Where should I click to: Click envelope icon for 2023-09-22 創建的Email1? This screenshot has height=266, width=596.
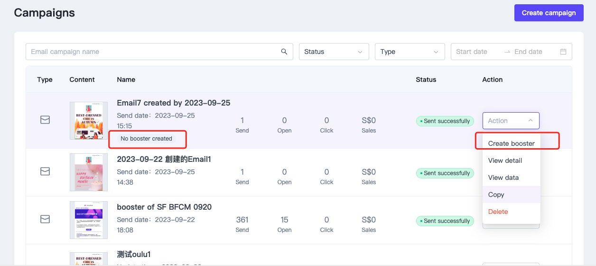(x=45, y=172)
